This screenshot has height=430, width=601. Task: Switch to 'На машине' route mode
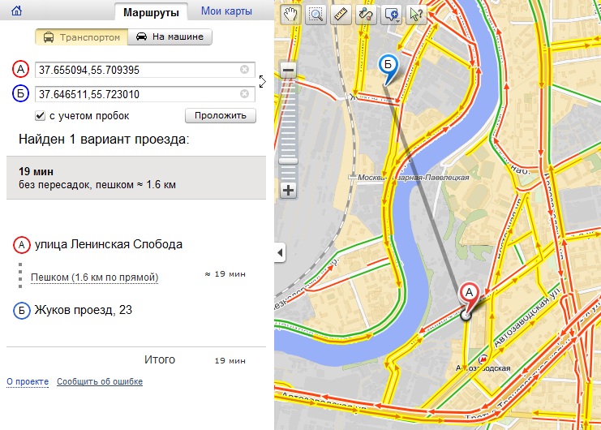170,37
